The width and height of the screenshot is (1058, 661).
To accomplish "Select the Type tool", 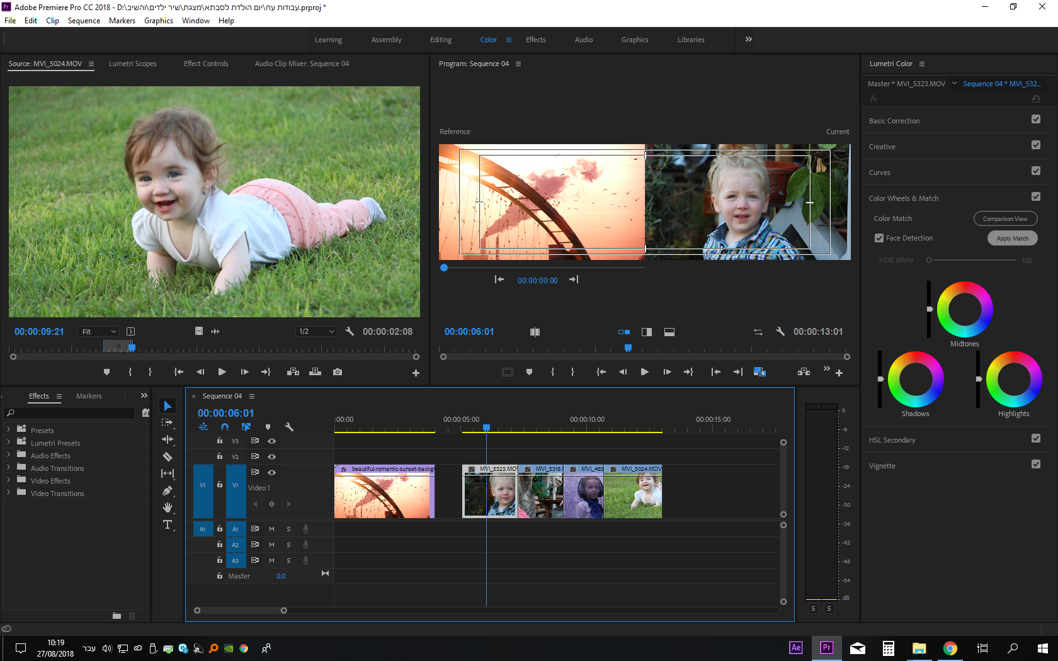I will [168, 524].
